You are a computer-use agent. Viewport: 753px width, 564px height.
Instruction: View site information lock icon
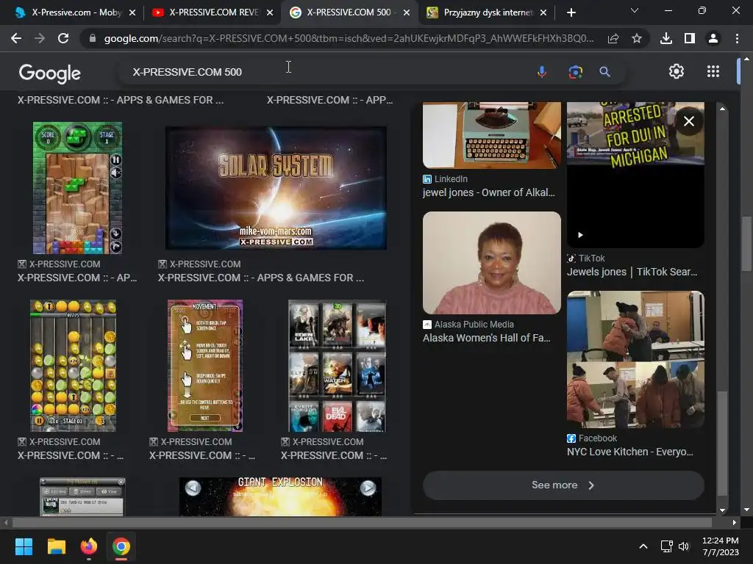point(93,38)
